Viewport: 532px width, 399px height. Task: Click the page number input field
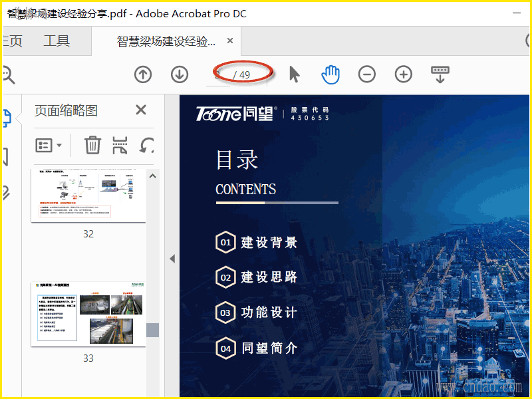click(x=218, y=75)
